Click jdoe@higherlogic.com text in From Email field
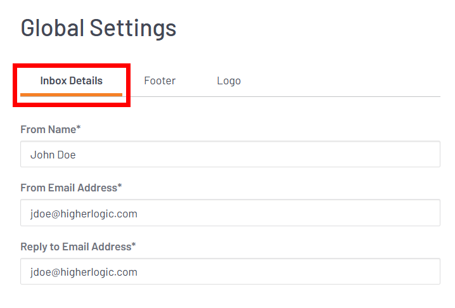455x308 pixels. coord(84,214)
